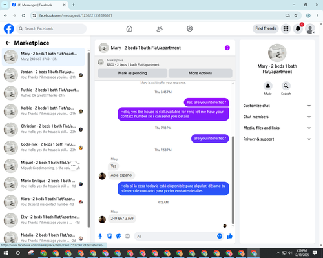Click Find friends button
Viewport: 323px width, 258px height.
click(x=266, y=28)
